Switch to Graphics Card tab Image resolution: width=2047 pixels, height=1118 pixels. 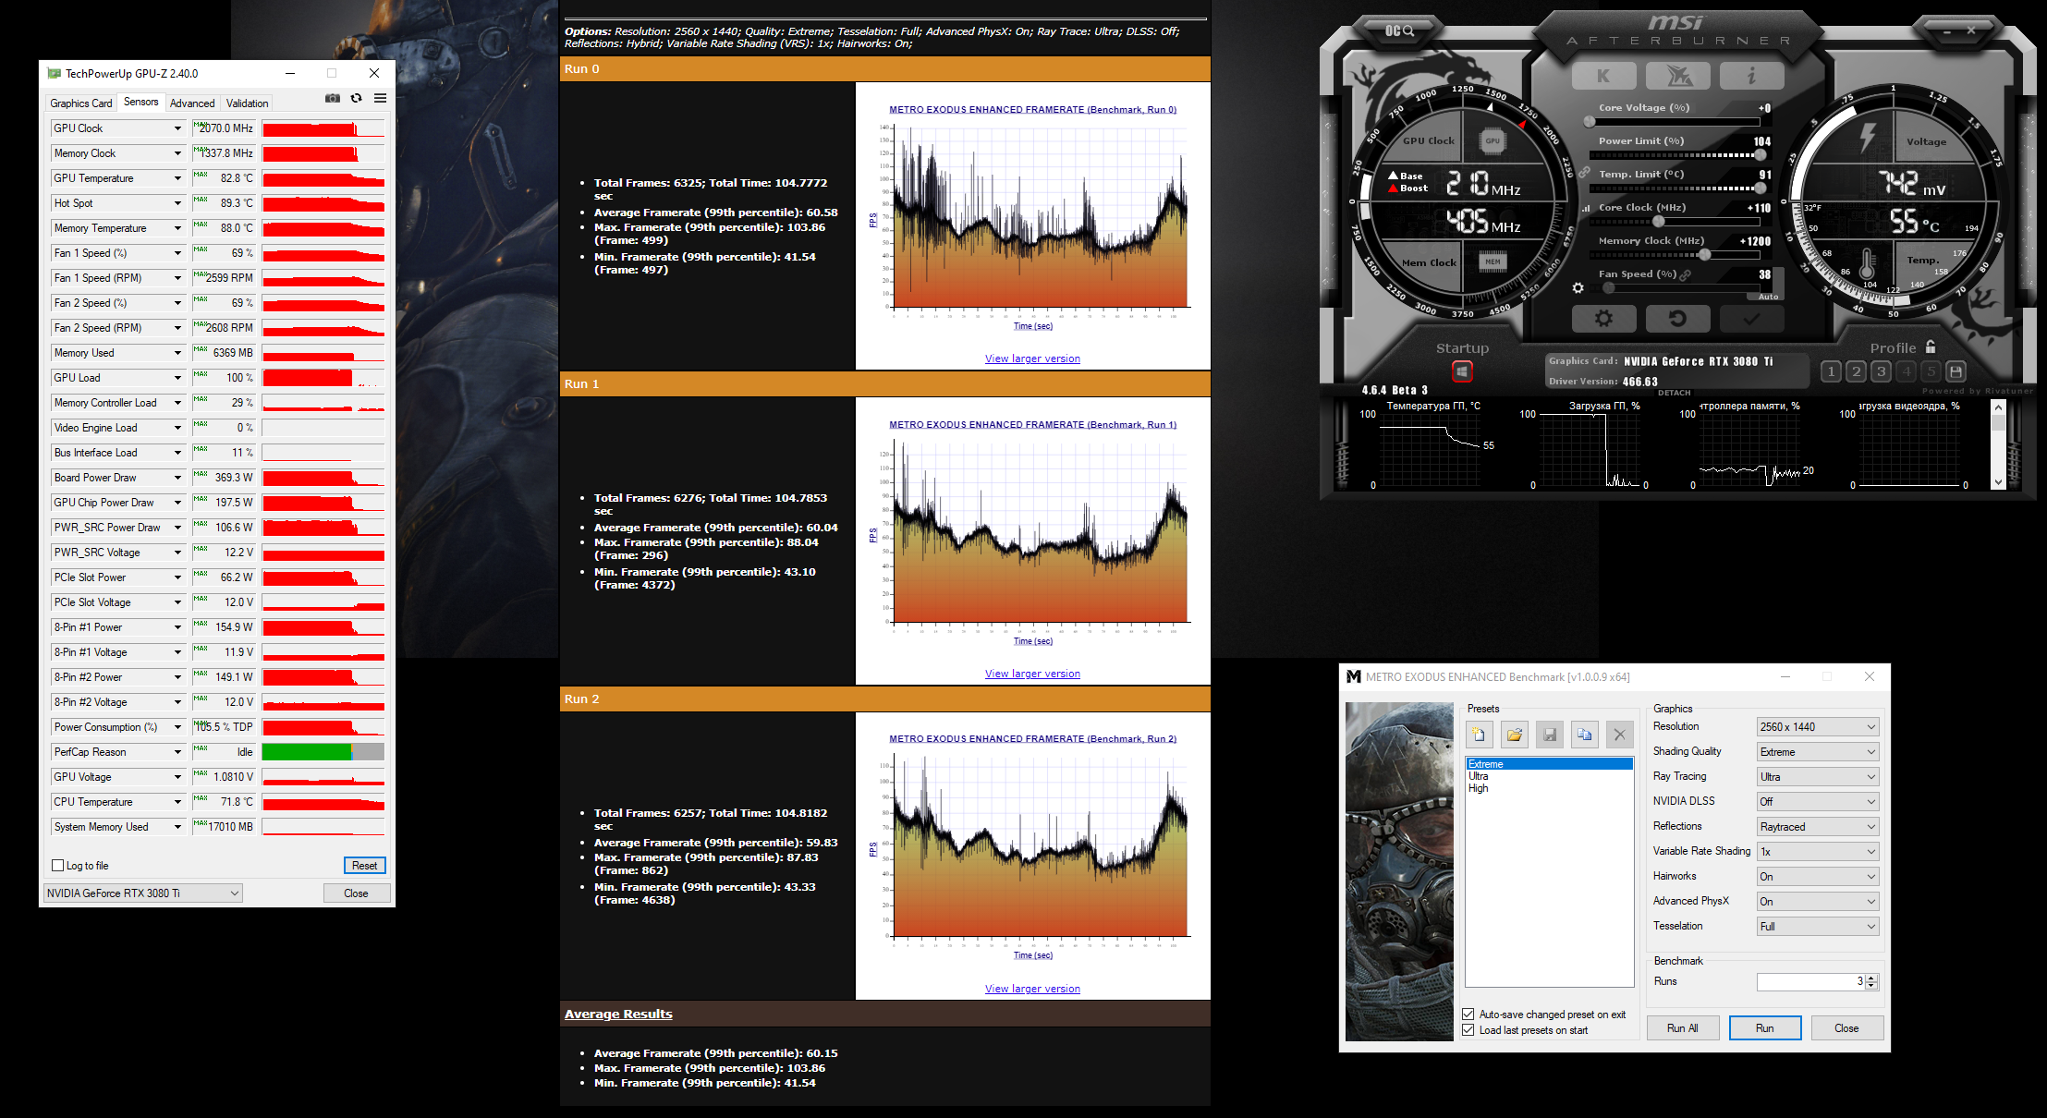point(81,103)
